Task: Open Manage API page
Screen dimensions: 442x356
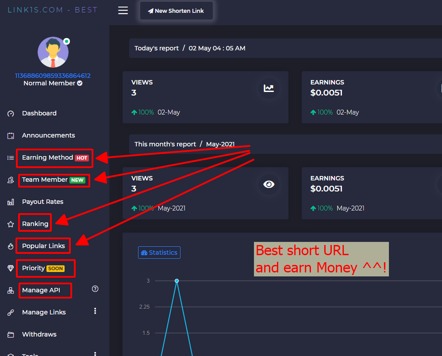Action: pyautogui.click(x=41, y=290)
